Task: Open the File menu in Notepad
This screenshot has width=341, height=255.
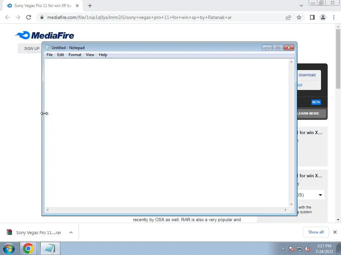Action: click(50, 55)
